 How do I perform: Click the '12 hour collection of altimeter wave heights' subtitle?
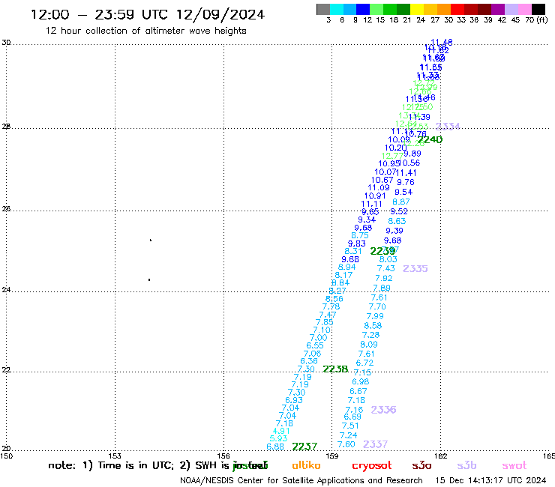[145, 31]
